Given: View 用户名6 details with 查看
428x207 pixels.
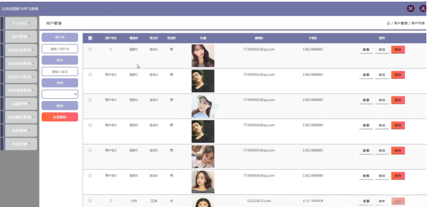Looking at the screenshot, I should click(x=366, y=176).
